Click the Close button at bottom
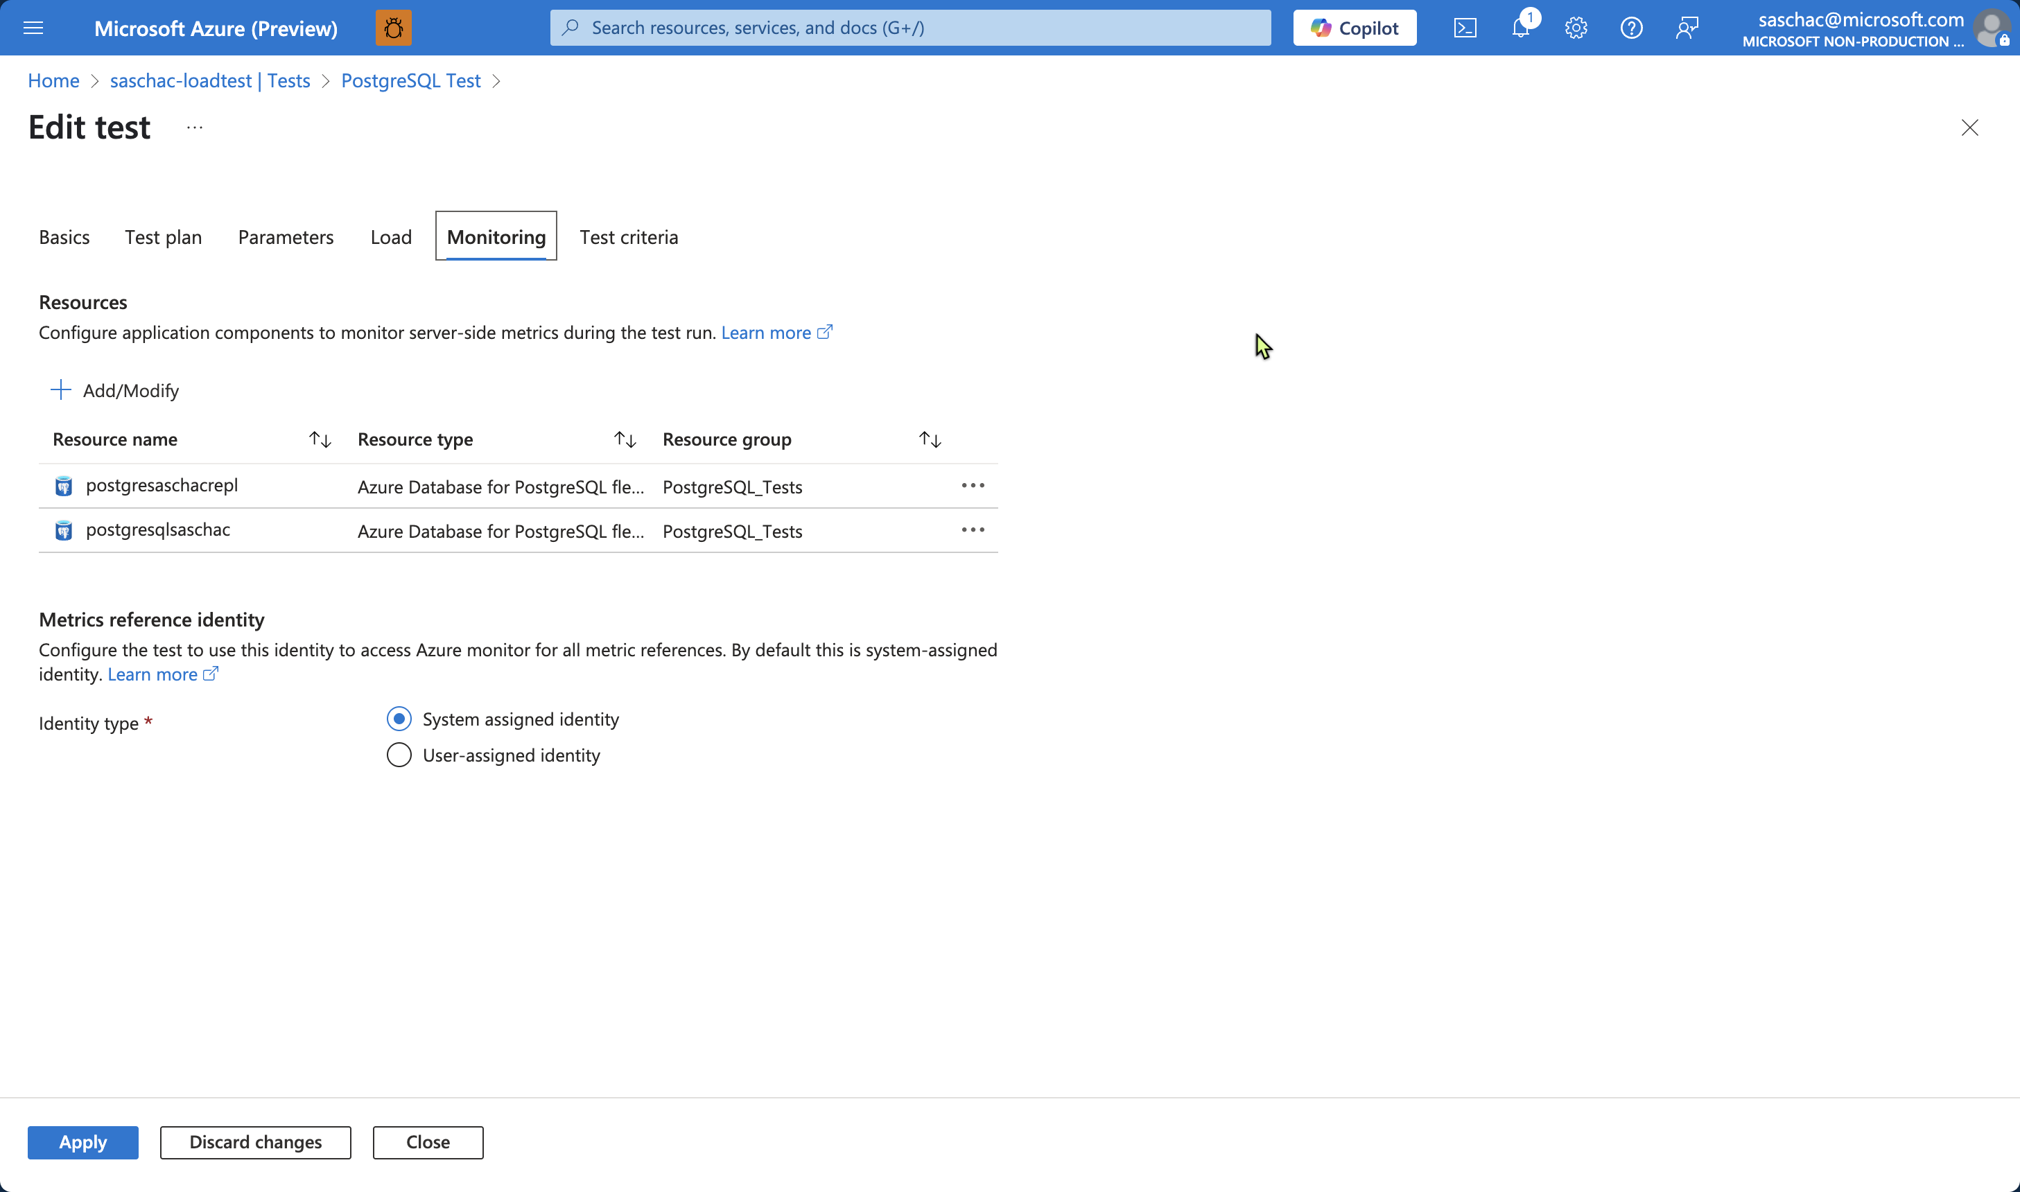 [x=428, y=1142]
